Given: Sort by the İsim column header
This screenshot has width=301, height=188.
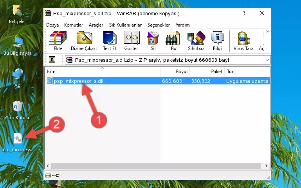Looking at the screenshot, I should tap(103, 71).
